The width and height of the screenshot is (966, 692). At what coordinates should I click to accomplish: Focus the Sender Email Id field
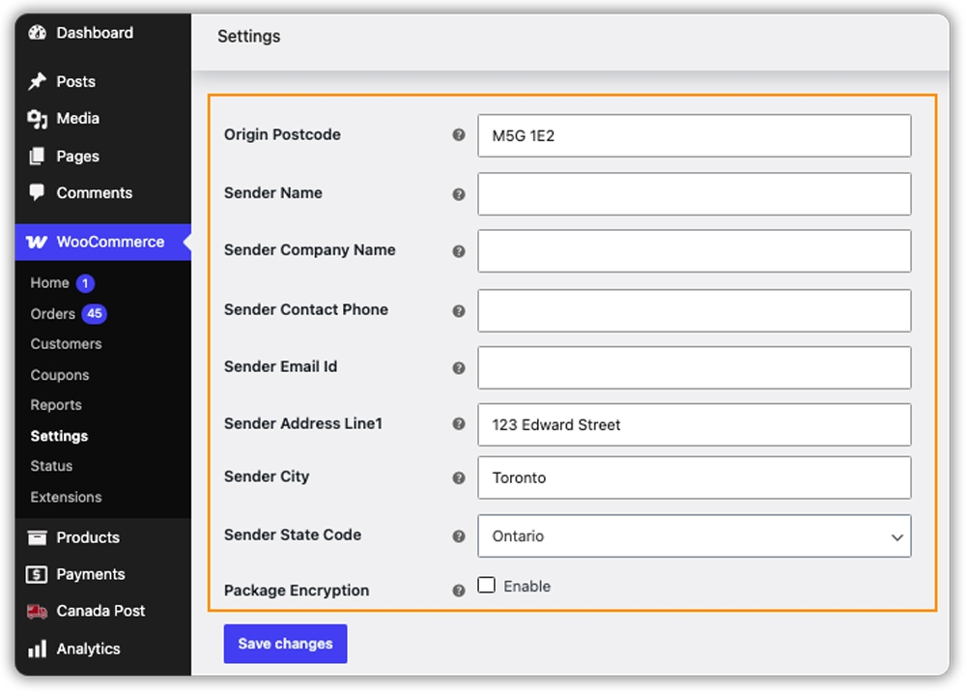[695, 368]
